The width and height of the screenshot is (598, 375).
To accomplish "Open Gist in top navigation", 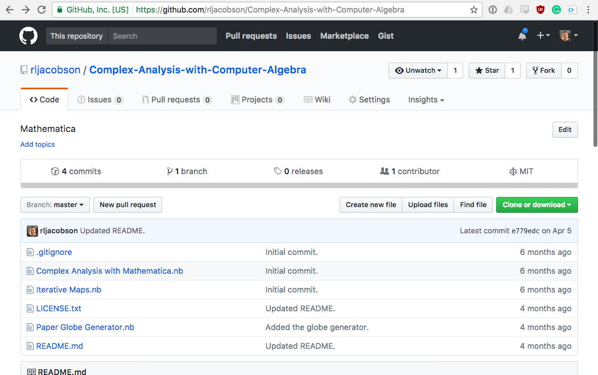I will click(x=386, y=36).
